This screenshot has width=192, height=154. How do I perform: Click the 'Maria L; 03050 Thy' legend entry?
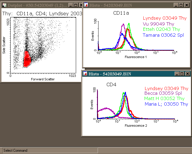coord(166,104)
